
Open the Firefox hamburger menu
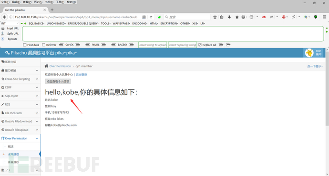(x=324, y=17)
